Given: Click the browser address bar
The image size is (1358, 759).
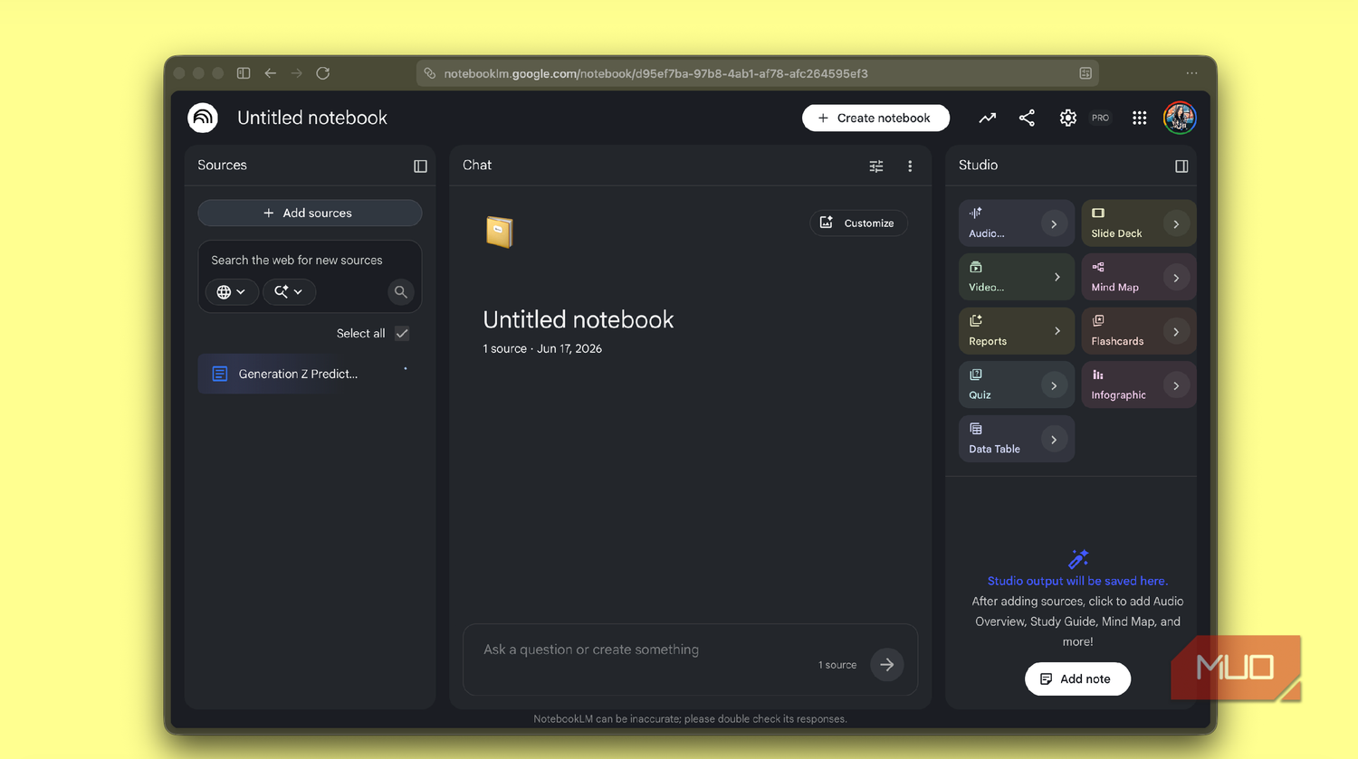Looking at the screenshot, I should [x=757, y=73].
